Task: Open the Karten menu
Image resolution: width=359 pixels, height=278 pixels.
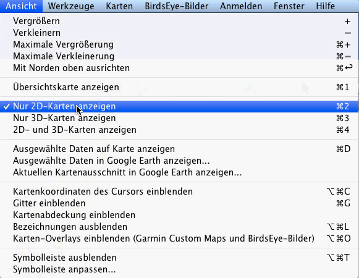Action: pos(119,6)
